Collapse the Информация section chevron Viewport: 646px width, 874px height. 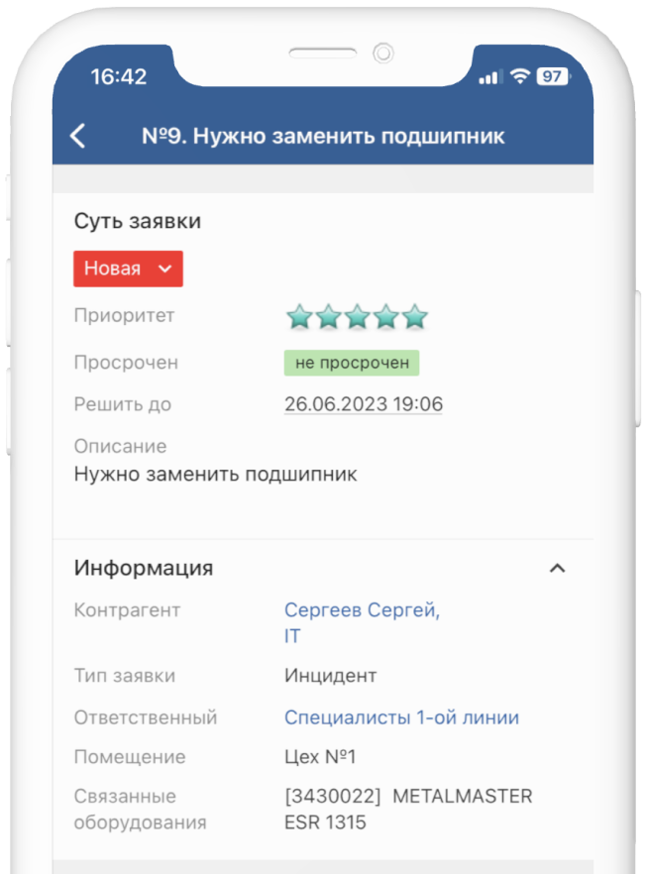558,568
